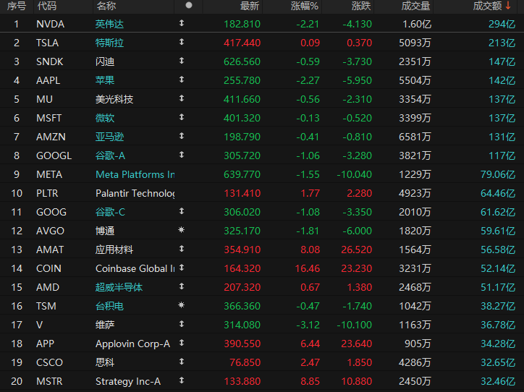
Task: Select the Palantir Technolog name cell
Action: [135, 193]
